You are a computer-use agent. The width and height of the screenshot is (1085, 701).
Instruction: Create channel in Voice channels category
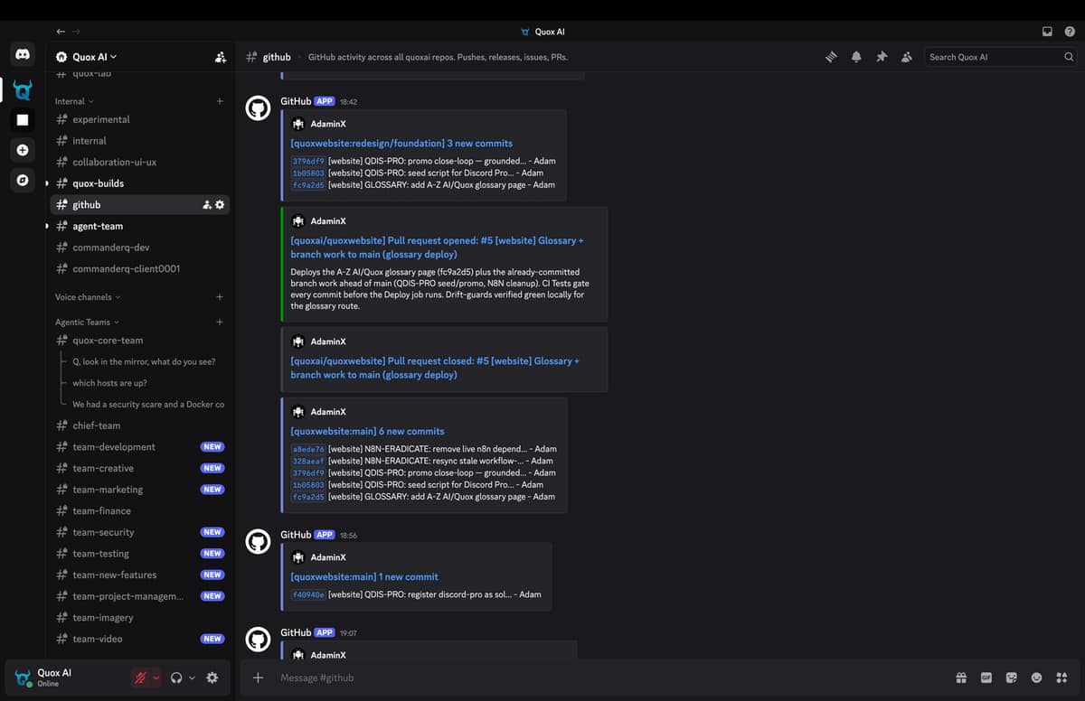(x=220, y=297)
